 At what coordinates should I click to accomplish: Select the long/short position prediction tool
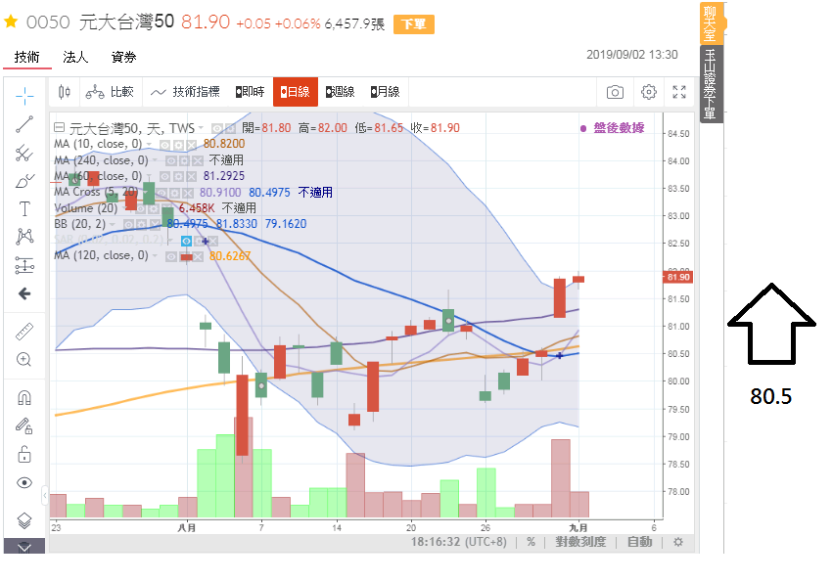(24, 265)
